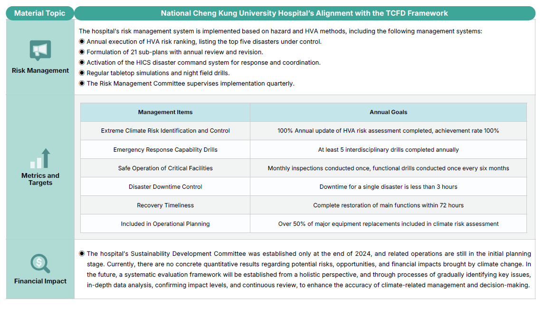The height and width of the screenshot is (310, 553).
Task: Click the bullet icon beside HVA risk ranking
Action: click(82, 41)
